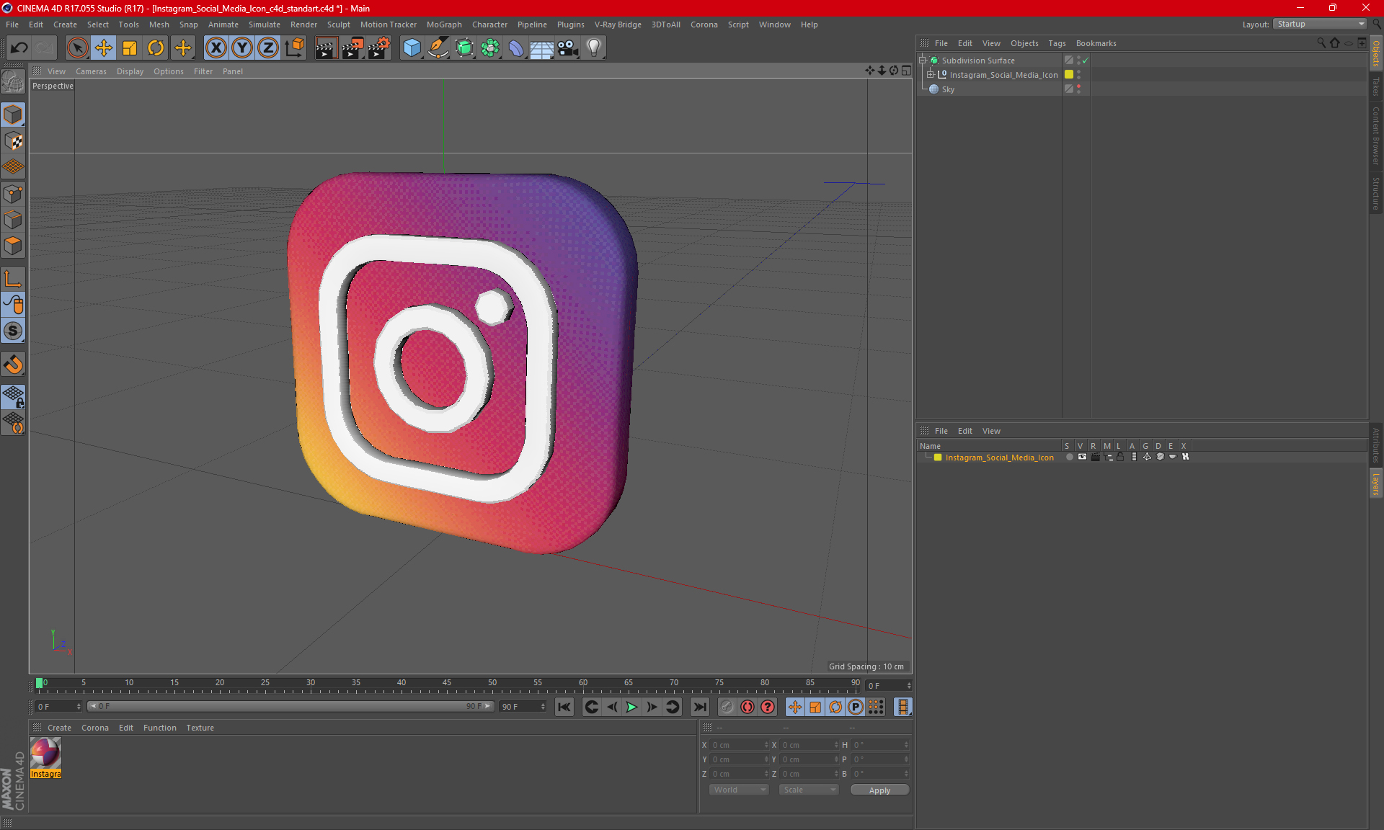Select the Rotate tool
This screenshot has width=1384, height=830.
pos(156,48)
